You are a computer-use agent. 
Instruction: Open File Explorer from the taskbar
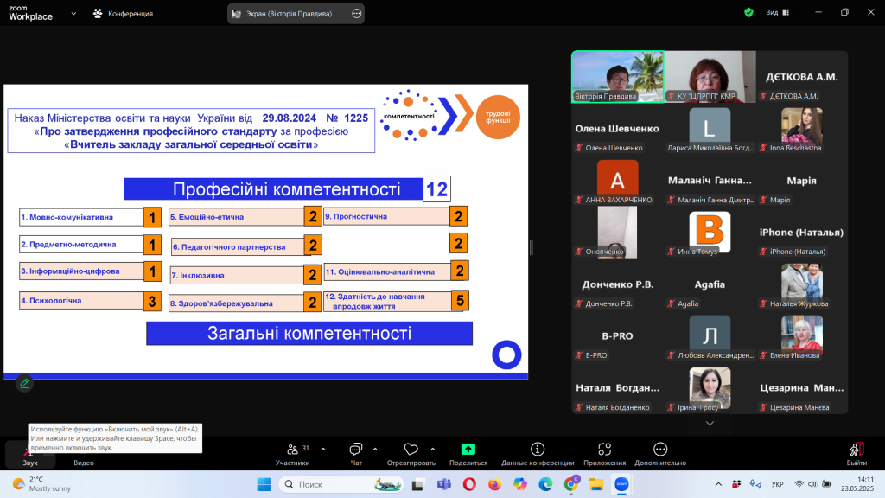point(596,484)
